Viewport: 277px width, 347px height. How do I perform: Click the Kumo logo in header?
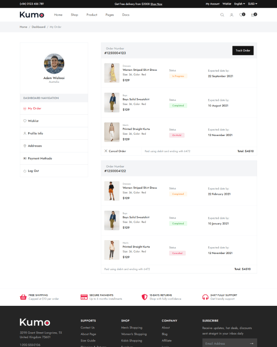click(32, 15)
